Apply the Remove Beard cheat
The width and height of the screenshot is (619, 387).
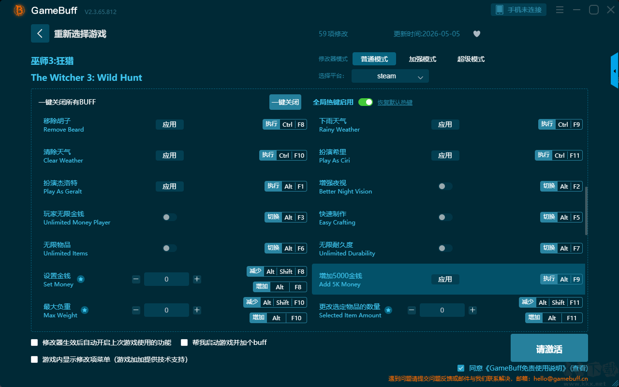170,124
